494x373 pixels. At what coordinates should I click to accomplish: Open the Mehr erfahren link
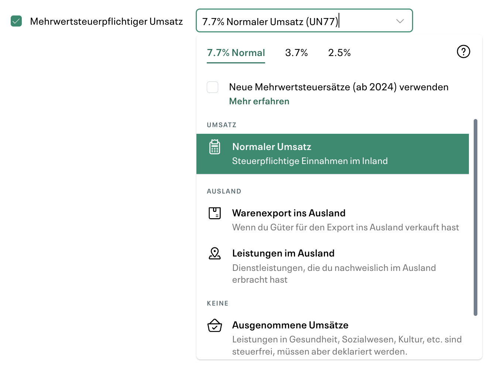(259, 101)
